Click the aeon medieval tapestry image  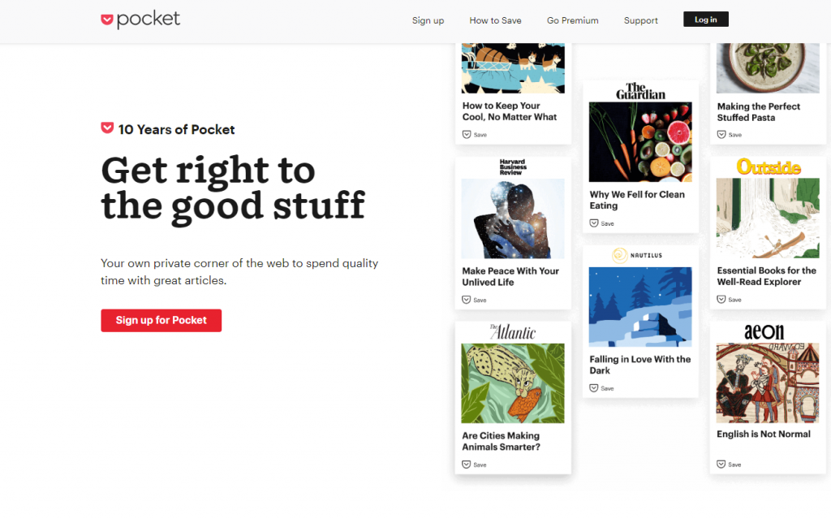(x=768, y=383)
